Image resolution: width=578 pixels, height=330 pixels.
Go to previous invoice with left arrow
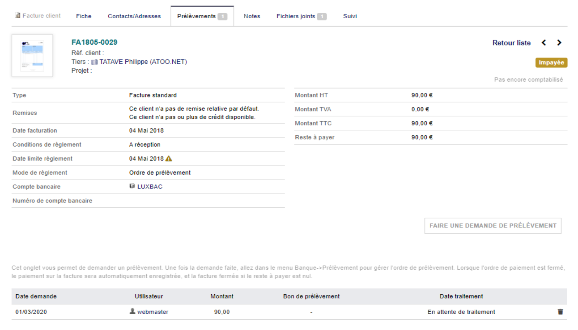click(x=544, y=43)
